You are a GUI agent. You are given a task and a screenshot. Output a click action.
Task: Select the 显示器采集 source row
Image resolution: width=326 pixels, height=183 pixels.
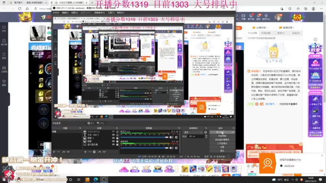(x=101, y=144)
